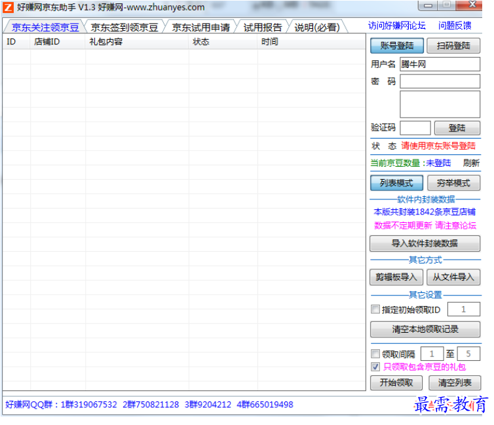
Task: Click 清空本地领取记录 button
Action: 425,329
